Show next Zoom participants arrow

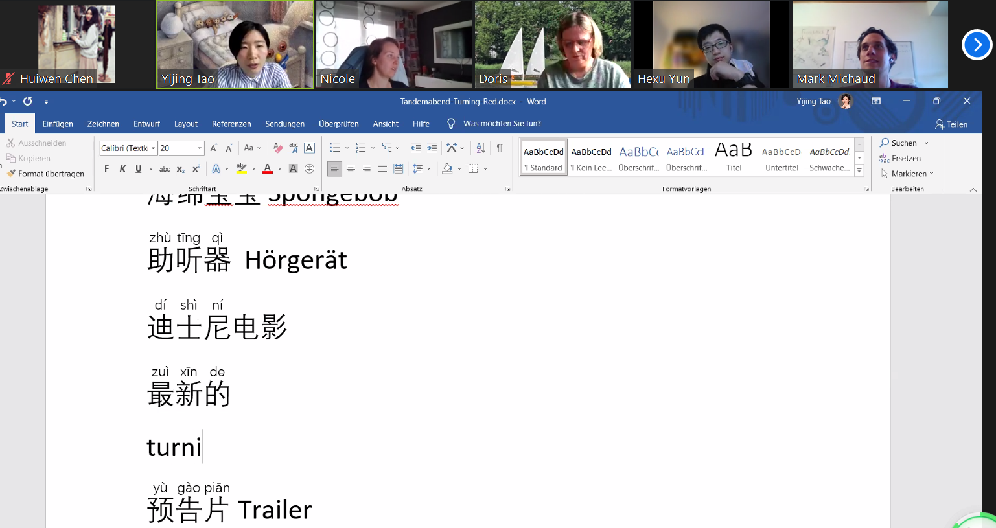point(977,45)
